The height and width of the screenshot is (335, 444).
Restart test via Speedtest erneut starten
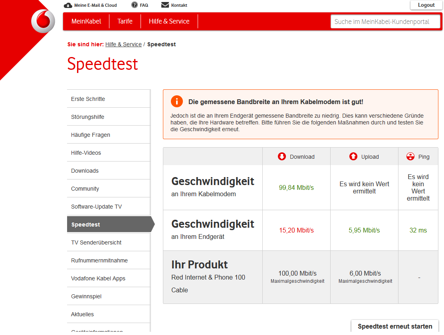(395, 326)
